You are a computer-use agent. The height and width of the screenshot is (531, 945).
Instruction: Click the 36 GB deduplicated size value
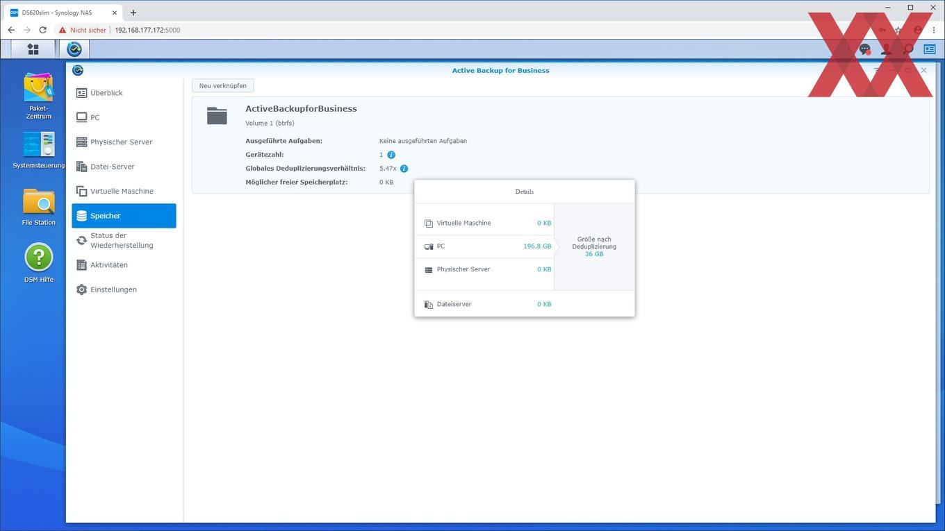coord(594,254)
